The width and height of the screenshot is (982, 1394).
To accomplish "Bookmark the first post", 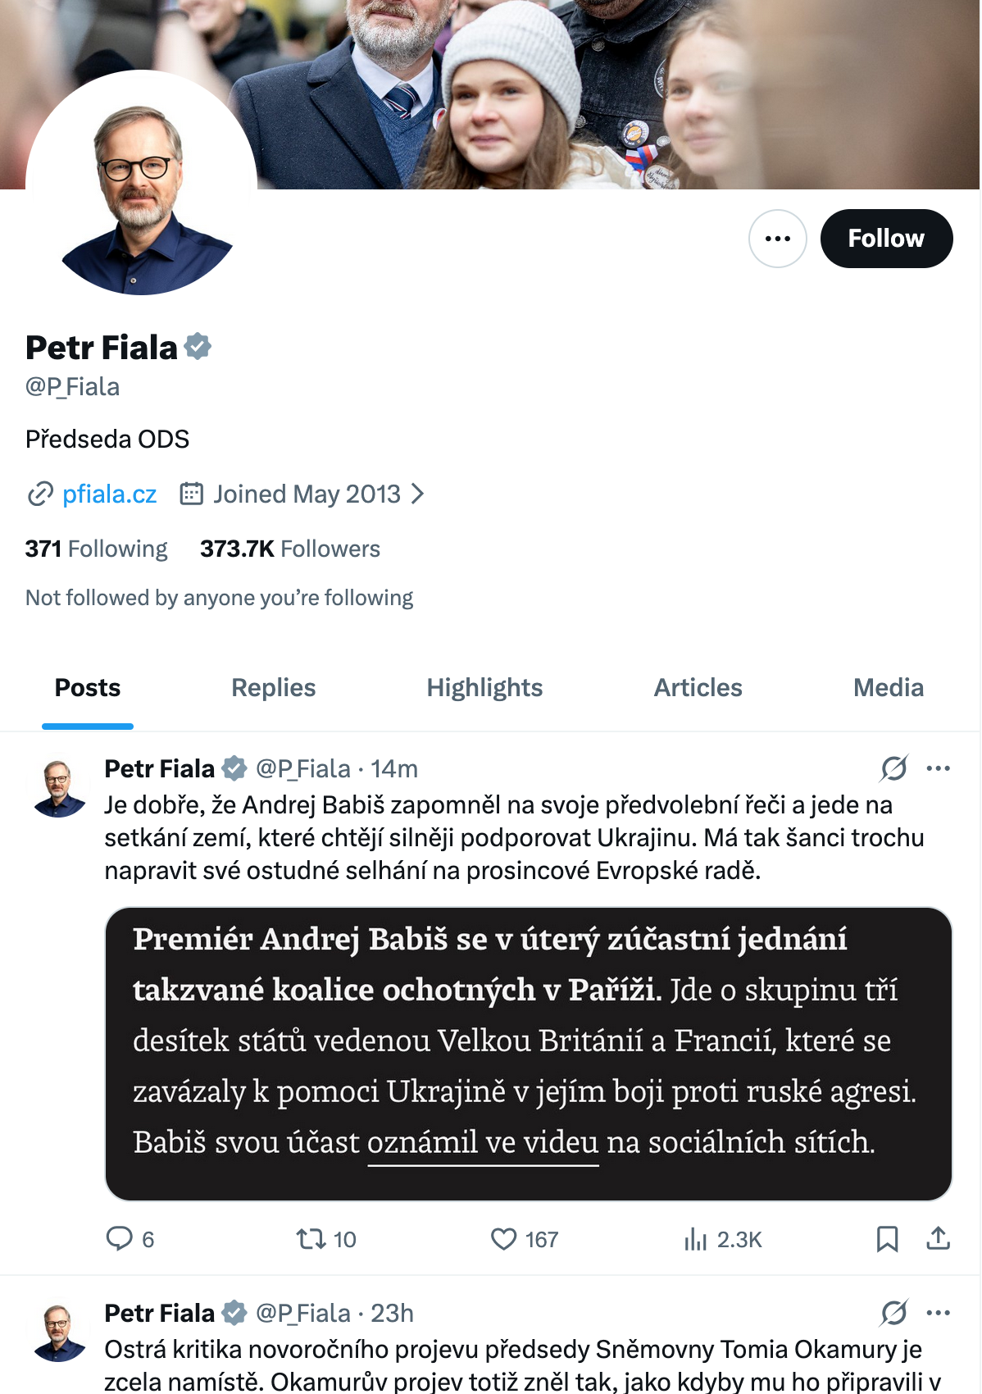I will 887,1238.
